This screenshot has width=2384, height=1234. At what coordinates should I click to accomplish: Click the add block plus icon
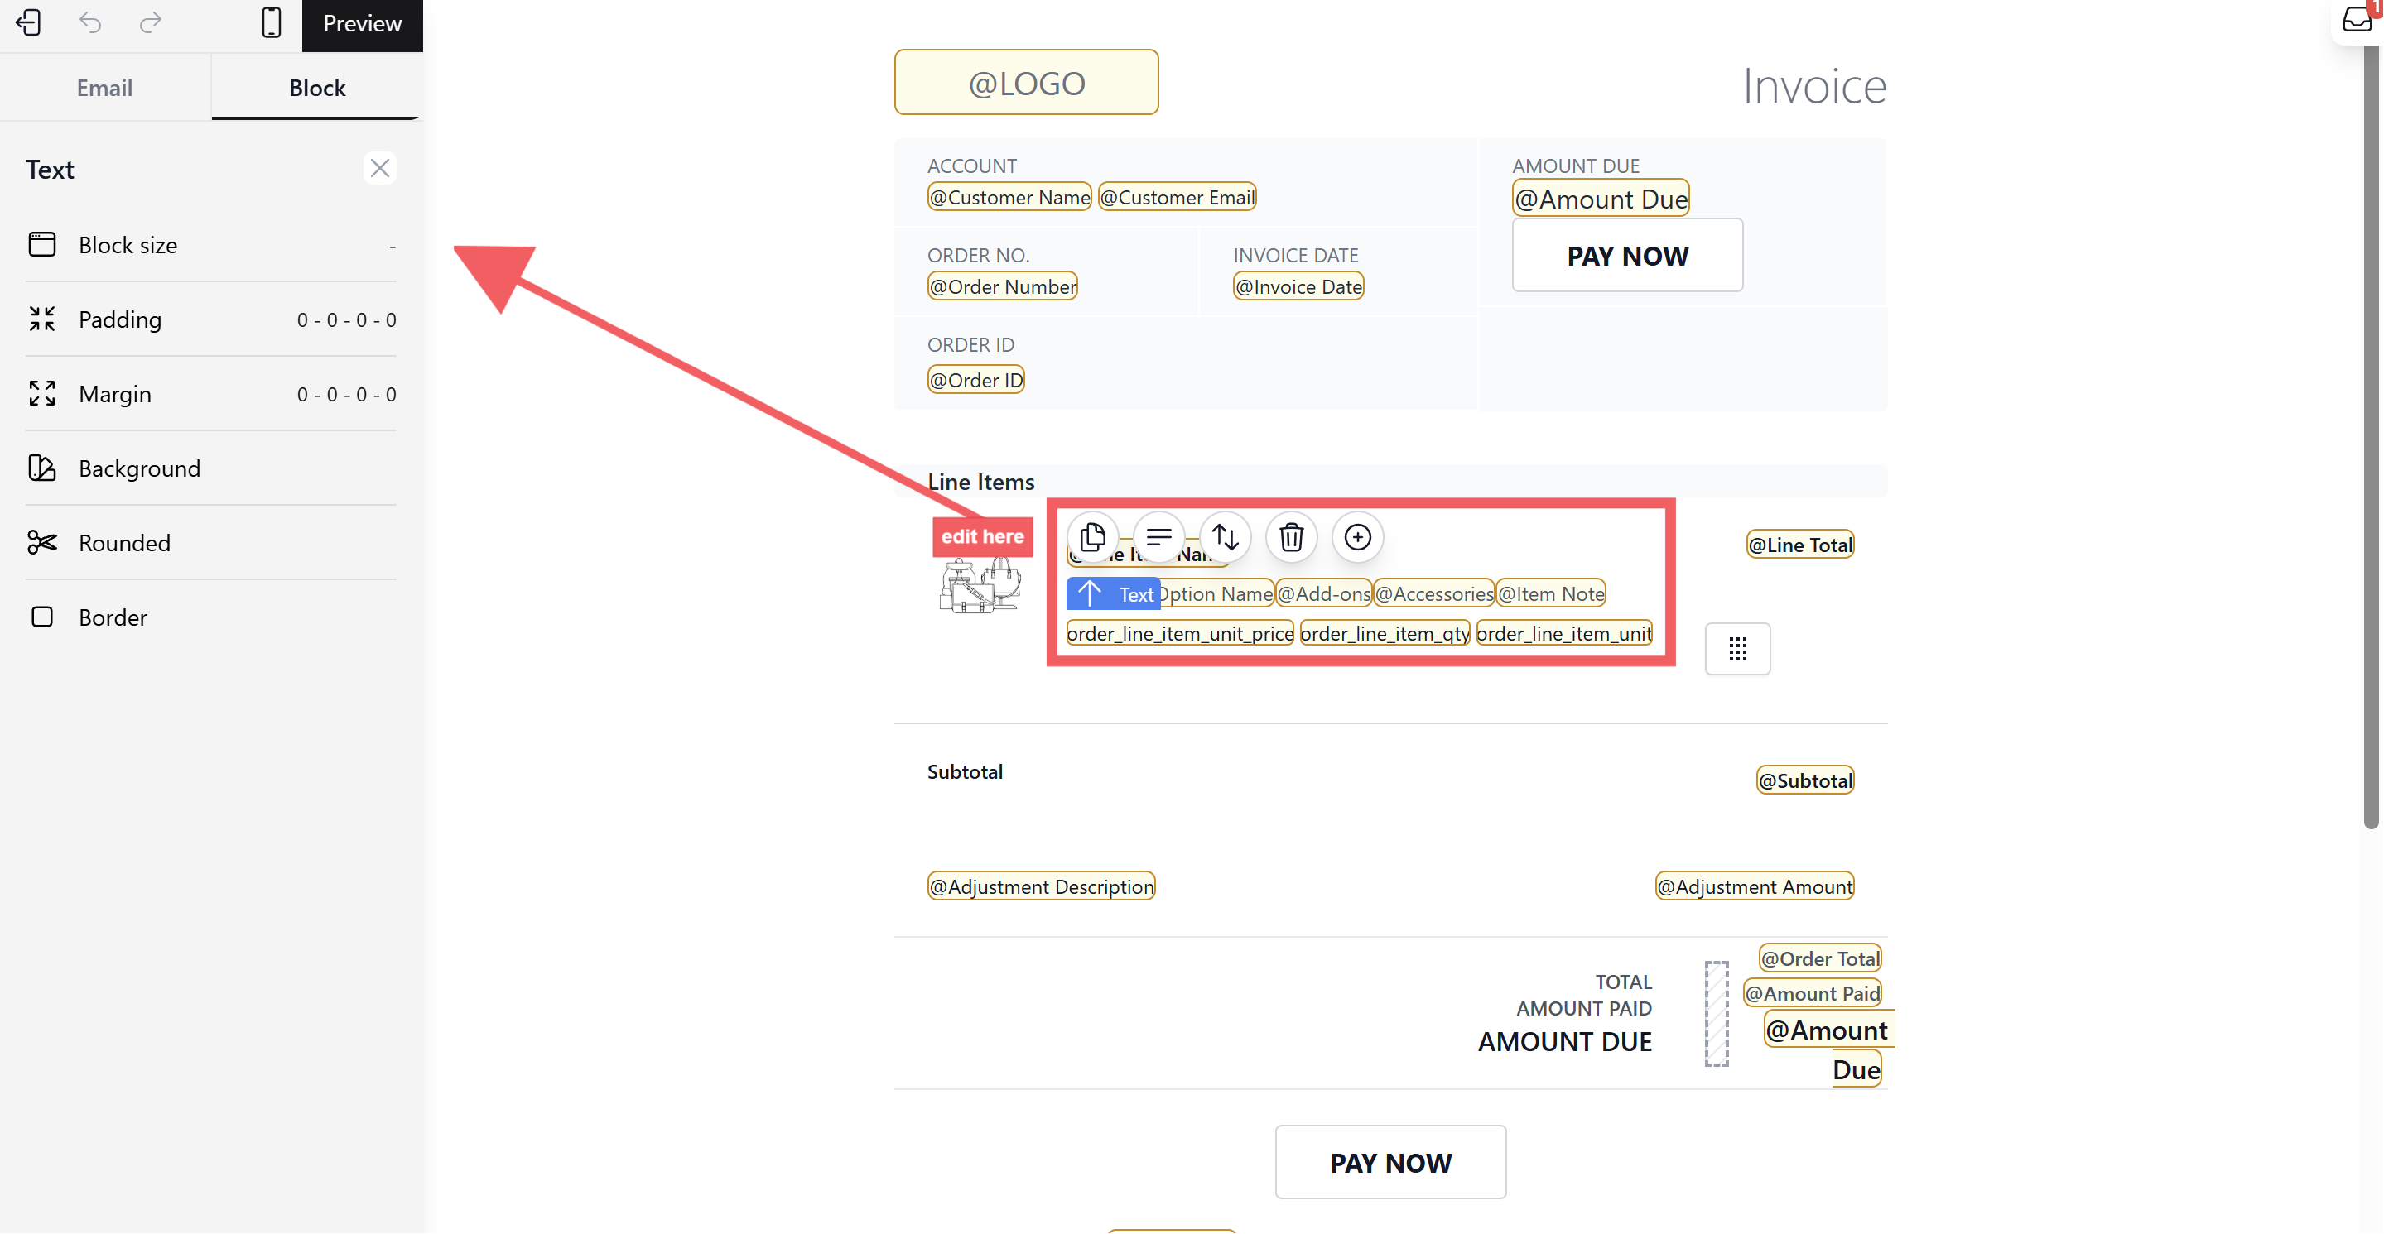[x=1358, y=537]
